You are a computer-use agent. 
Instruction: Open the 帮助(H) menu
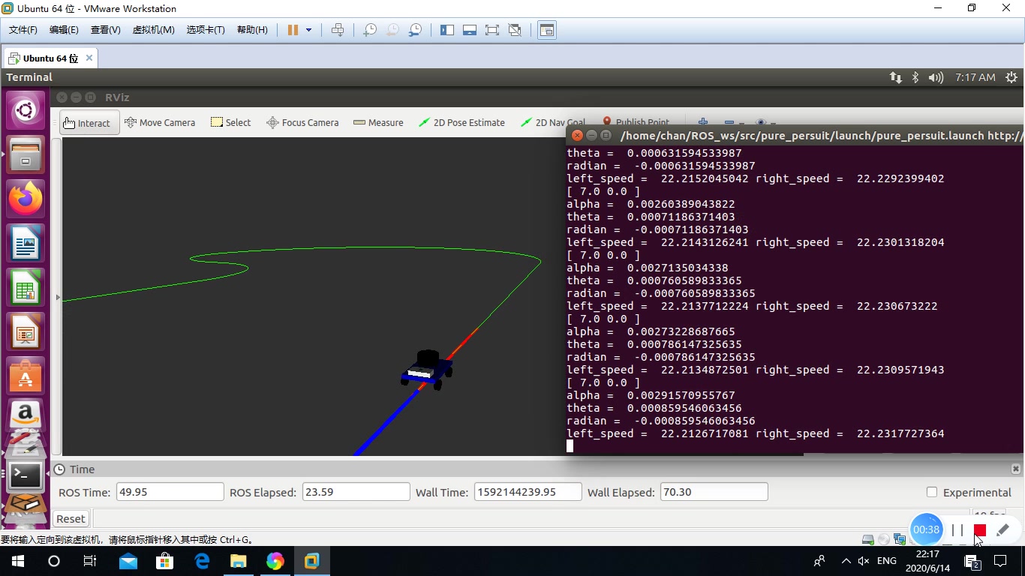tap(252, 30)
